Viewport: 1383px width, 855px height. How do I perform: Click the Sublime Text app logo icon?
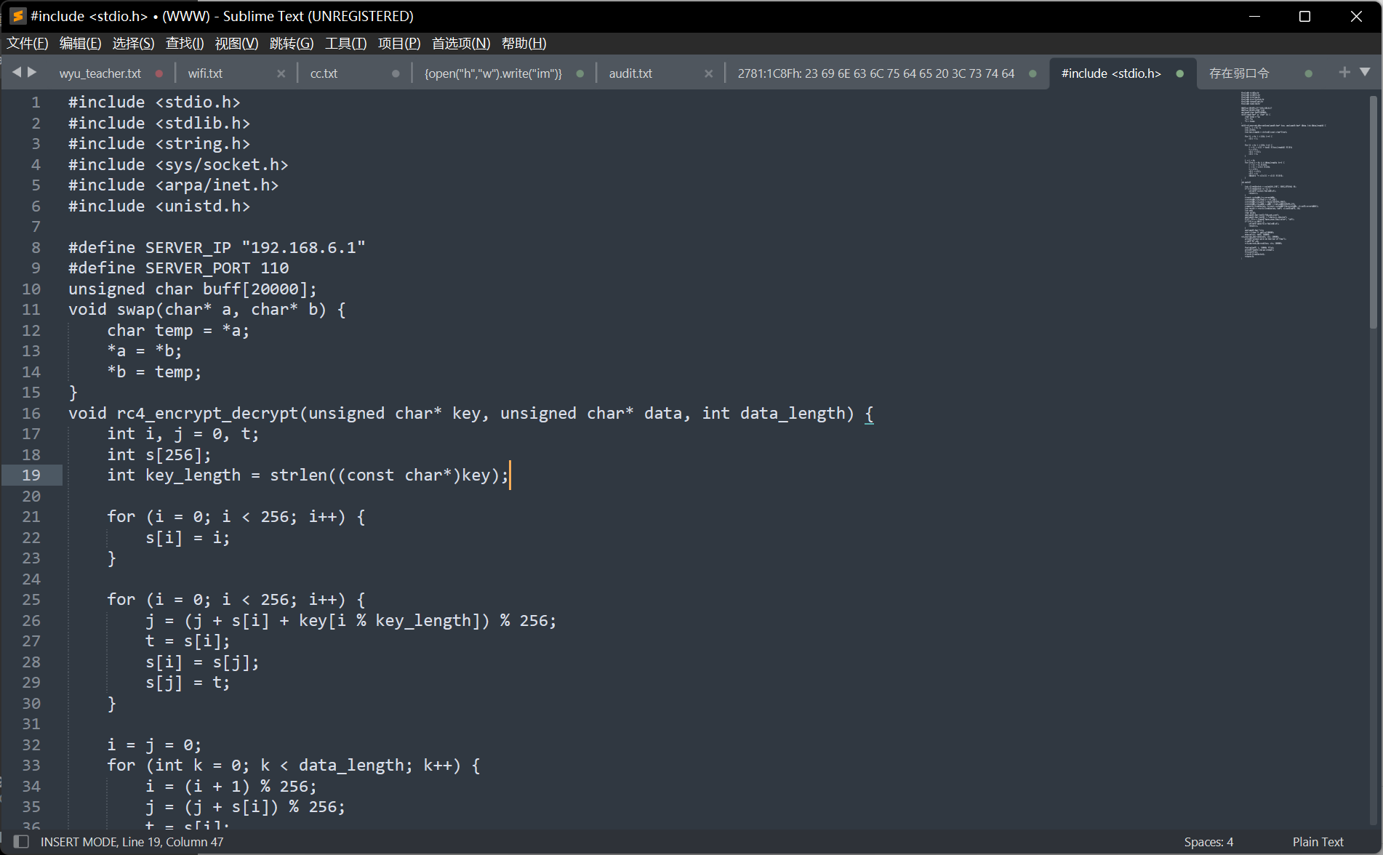point(17,16)
